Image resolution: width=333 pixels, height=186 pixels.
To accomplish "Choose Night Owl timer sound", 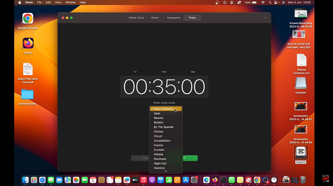I will [x=160, y=163].
